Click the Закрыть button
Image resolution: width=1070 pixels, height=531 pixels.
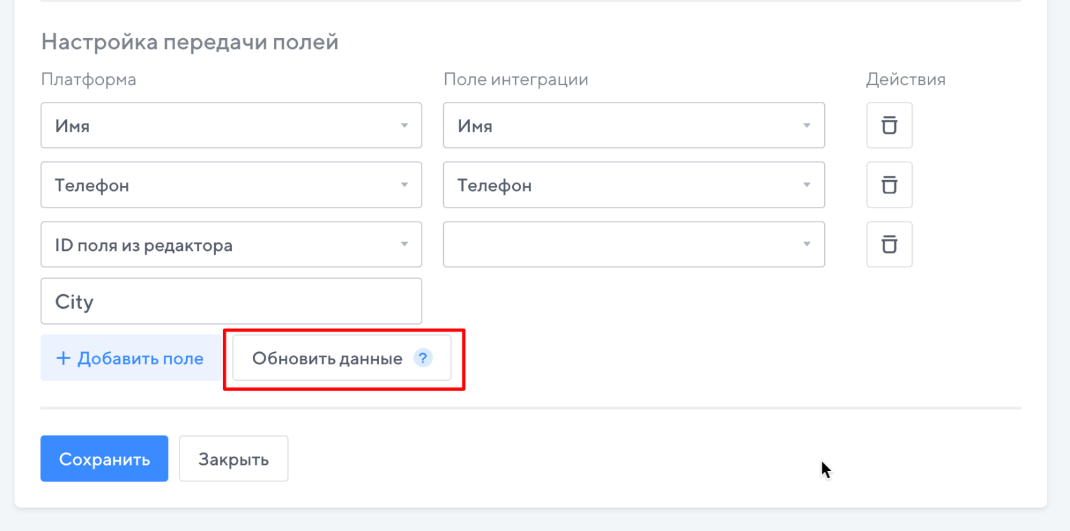pyautogui.click(x=234, y=459)
